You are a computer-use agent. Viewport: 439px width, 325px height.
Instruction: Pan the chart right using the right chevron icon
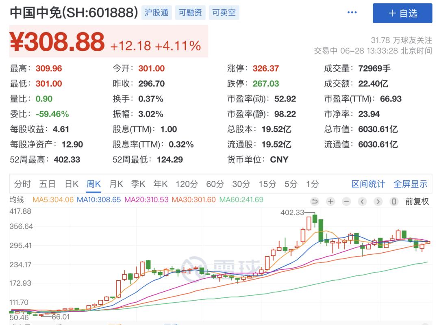tap(377, 201)
